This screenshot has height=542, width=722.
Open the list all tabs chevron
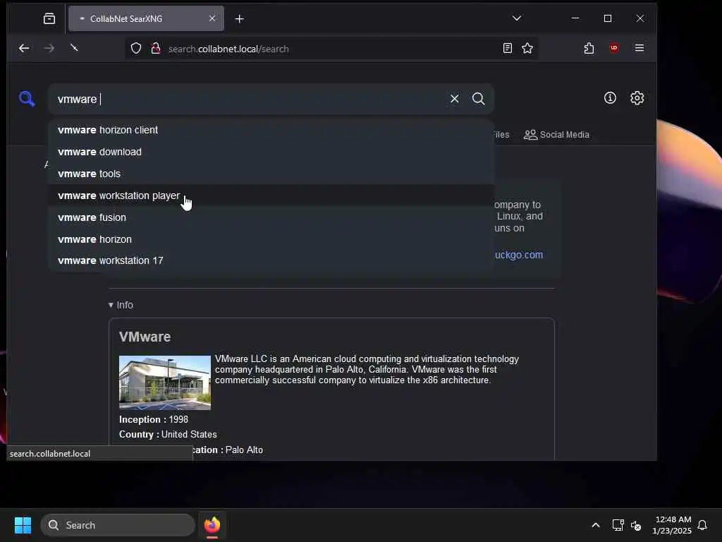517,18
